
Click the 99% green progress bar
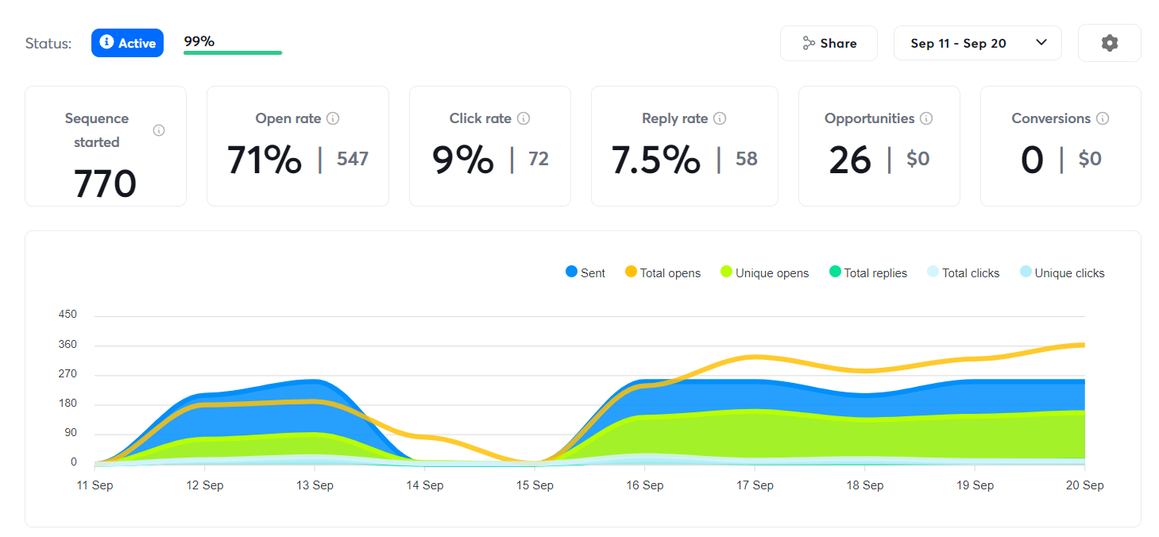(x=232, y=53)
